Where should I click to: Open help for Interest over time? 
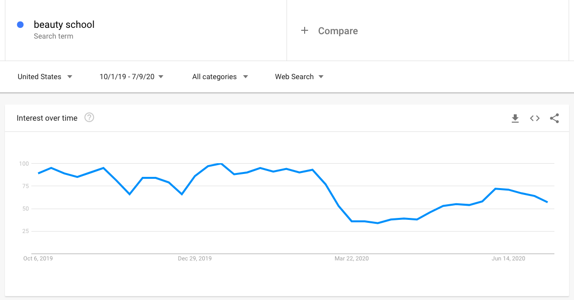click(x=89, y=118)
